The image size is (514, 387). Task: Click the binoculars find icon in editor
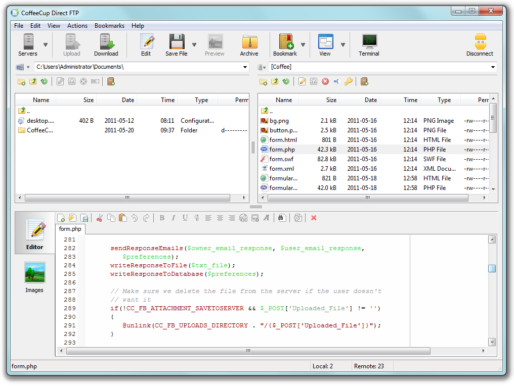[282, 218]
